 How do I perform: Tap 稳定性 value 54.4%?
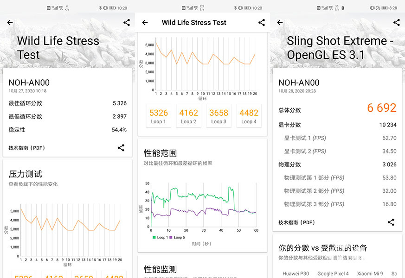pos(119,130)
